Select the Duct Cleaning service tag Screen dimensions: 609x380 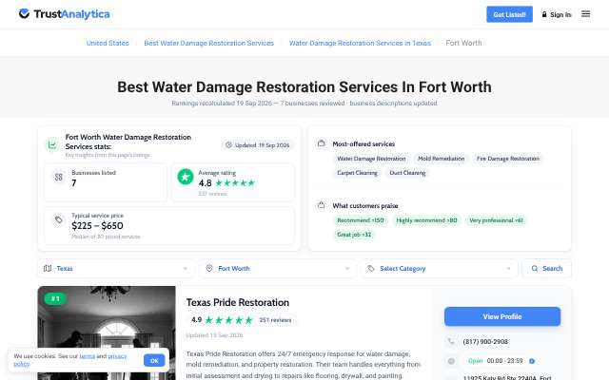click(x=407, y=173)
